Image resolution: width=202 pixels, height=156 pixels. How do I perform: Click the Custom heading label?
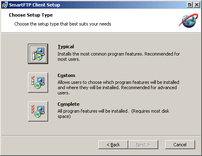click(66, 75)
